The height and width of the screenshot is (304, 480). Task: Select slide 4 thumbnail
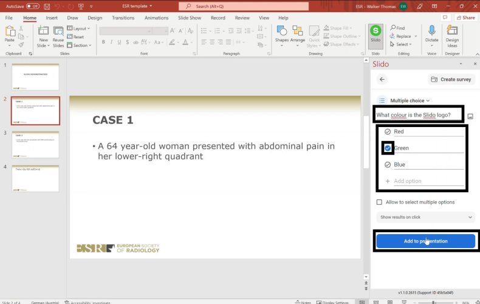(x=35, y=179)
